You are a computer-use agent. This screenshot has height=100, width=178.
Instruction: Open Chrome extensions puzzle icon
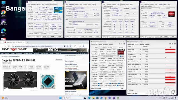(75, 46)
